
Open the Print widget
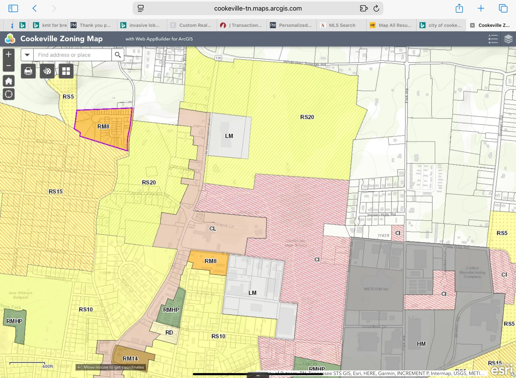(x=28, y=71)
